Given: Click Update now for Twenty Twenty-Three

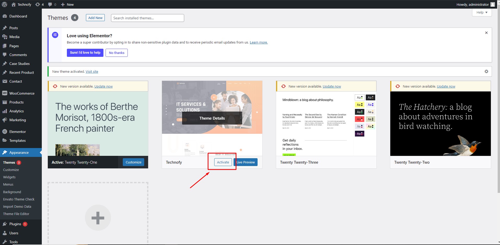Looking at the screenshot, I should click(332, 86).
